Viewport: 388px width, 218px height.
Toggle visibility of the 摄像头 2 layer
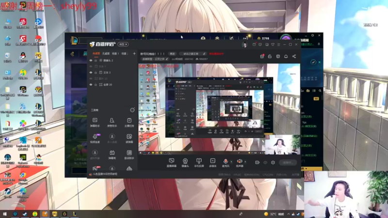(91, 60)
